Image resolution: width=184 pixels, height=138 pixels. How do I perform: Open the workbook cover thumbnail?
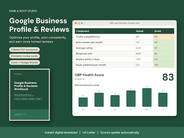29,95
